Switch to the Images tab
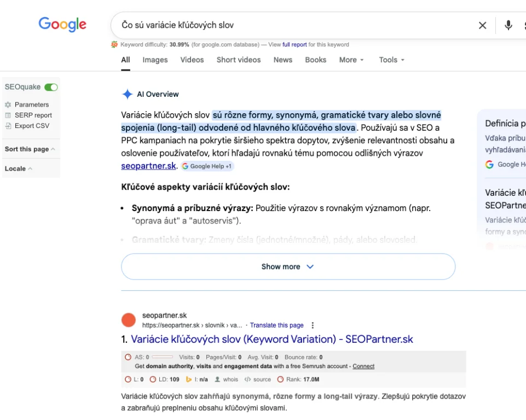This screenshot has width=526, height=420. point(155,60)
